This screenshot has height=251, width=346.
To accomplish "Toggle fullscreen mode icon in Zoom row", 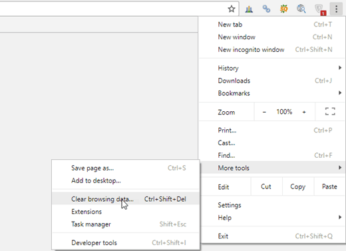I will [x=330, y=111].
